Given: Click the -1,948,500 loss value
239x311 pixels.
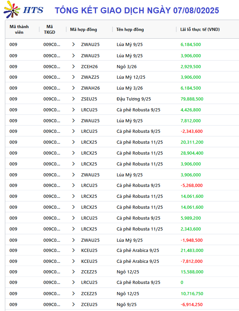Looking at the screenshot, I should 192,240.
